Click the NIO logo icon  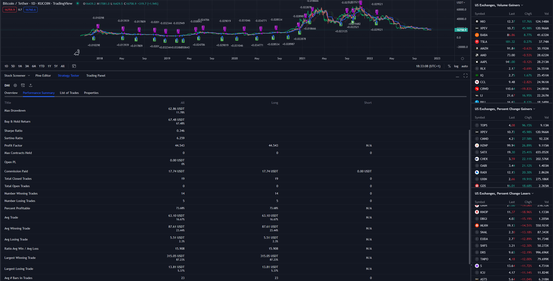pyautogui.click(x=477, y=21)
